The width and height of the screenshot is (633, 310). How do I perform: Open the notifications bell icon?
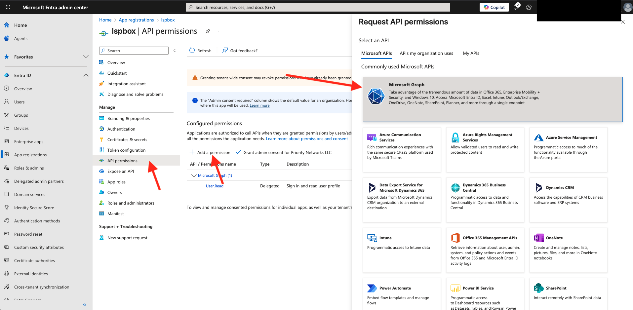click(516, 7)
